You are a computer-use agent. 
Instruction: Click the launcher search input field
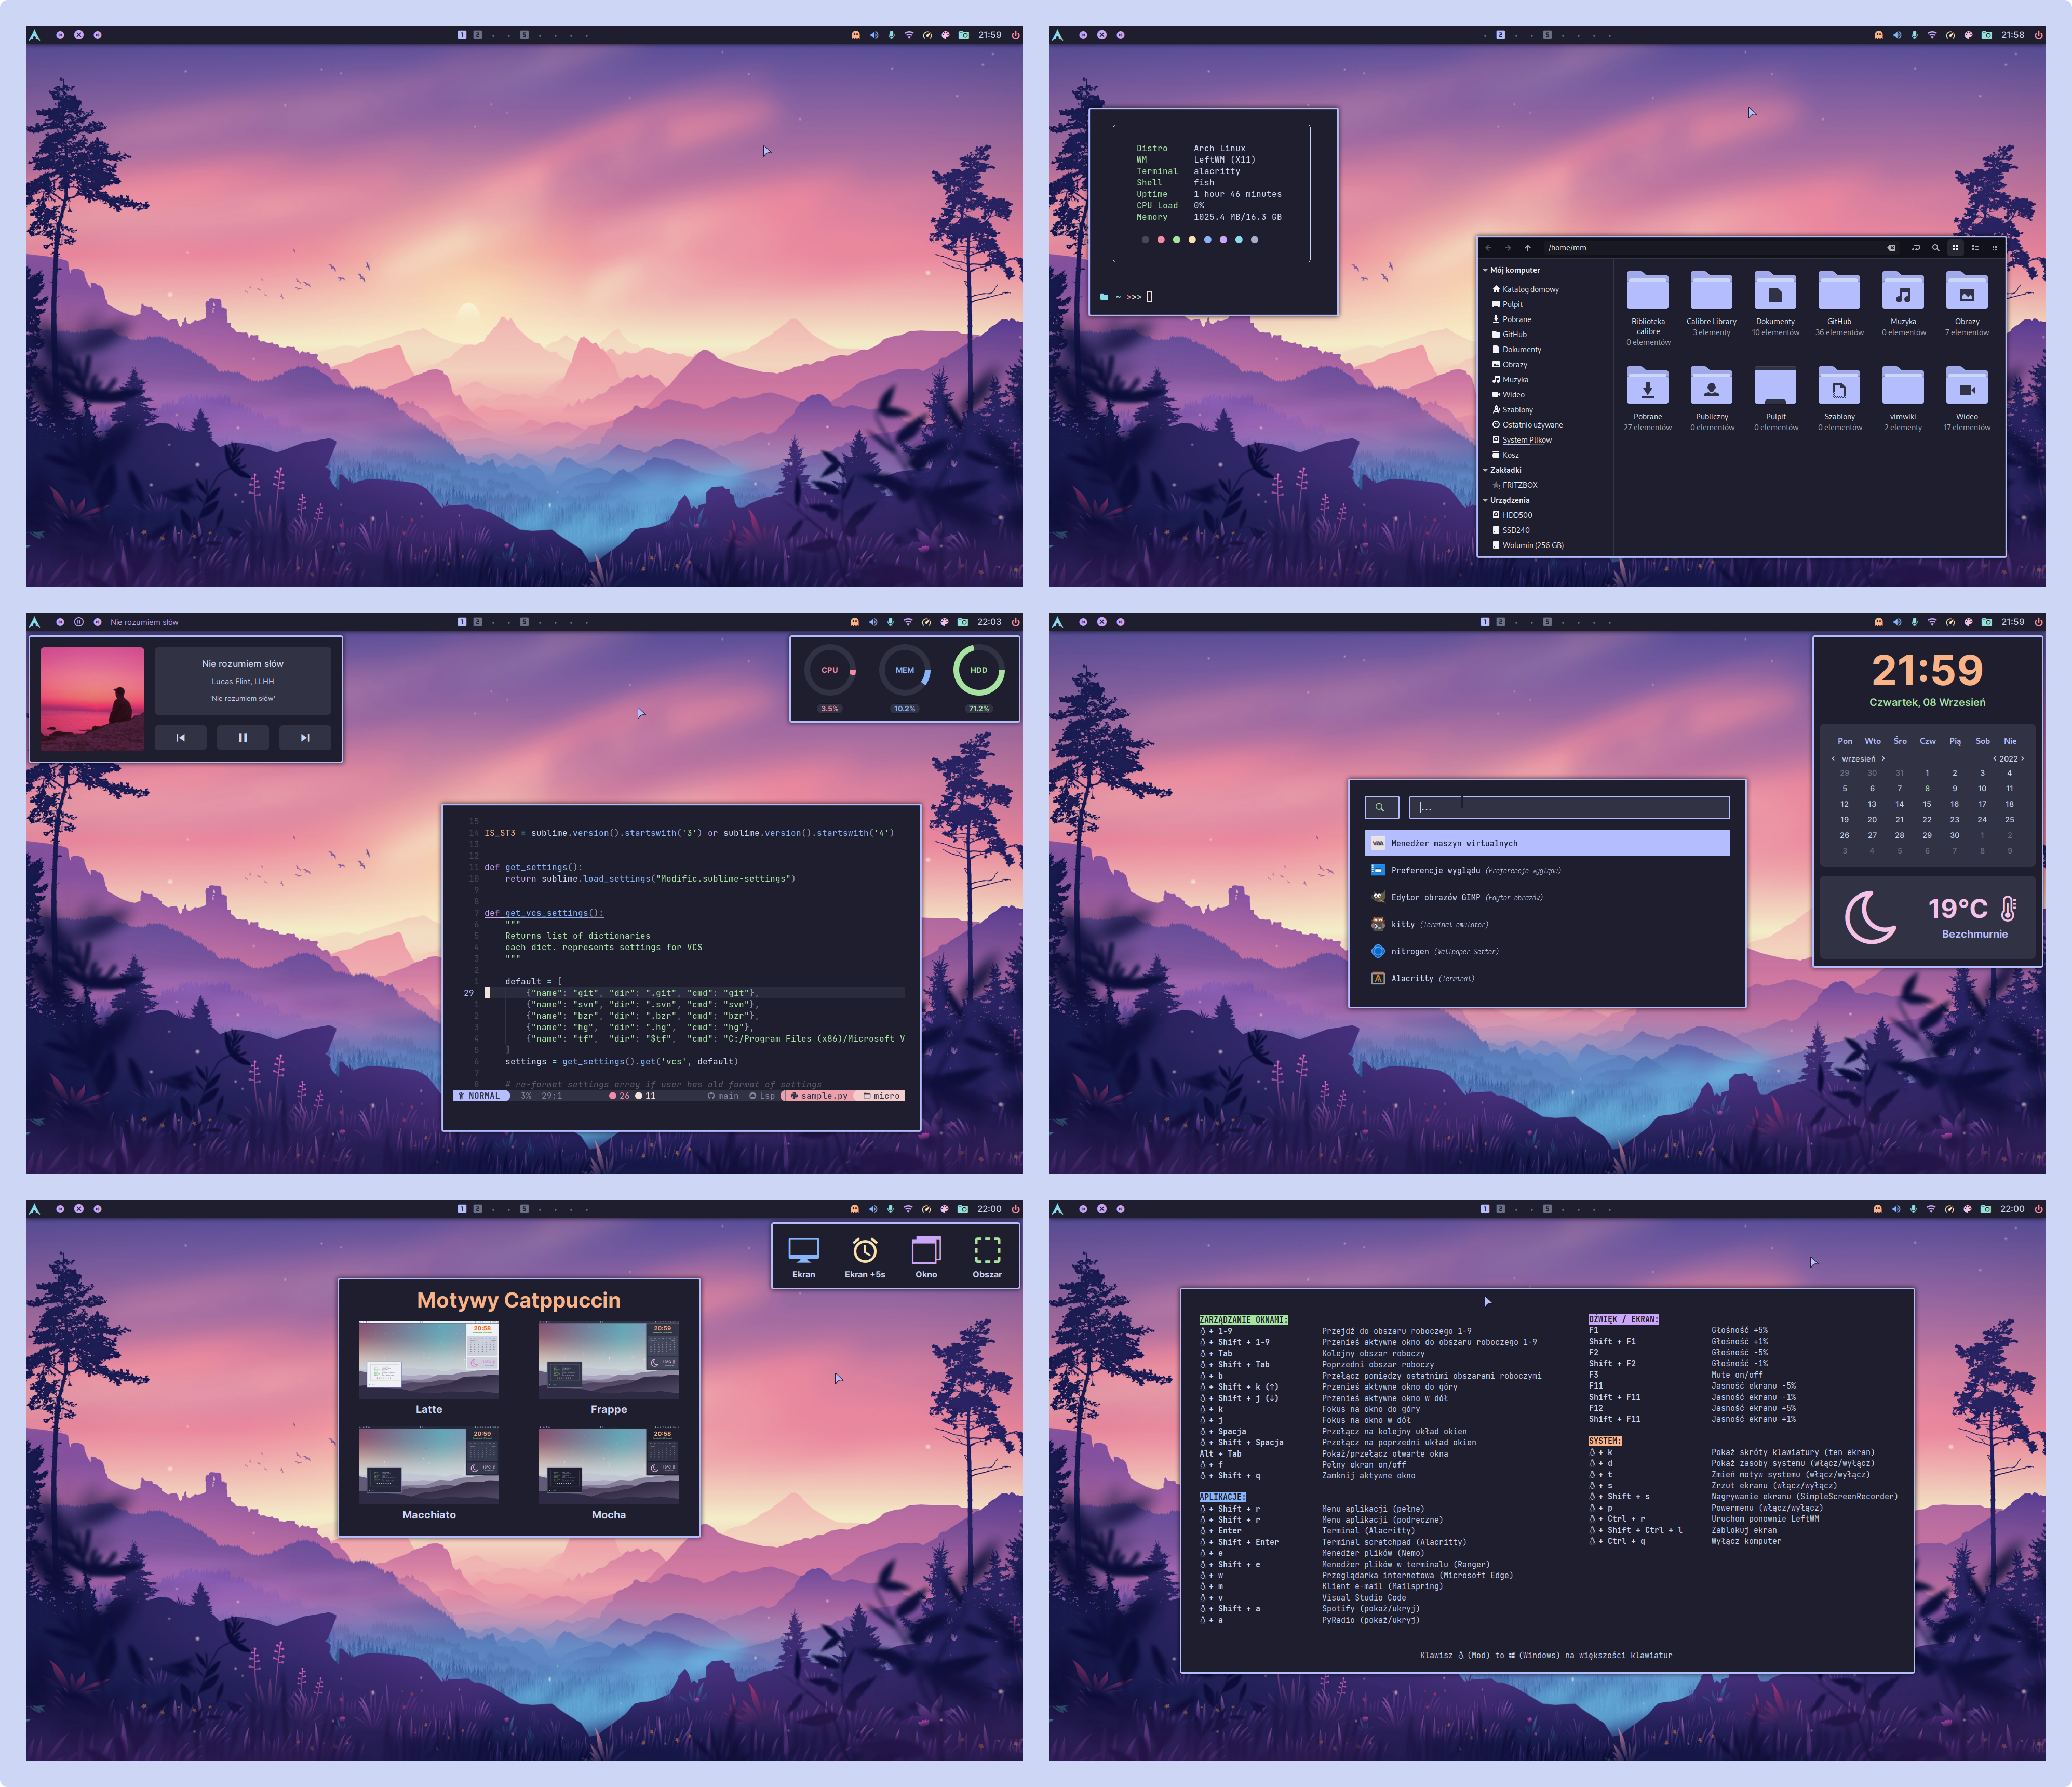[1569, 807]
